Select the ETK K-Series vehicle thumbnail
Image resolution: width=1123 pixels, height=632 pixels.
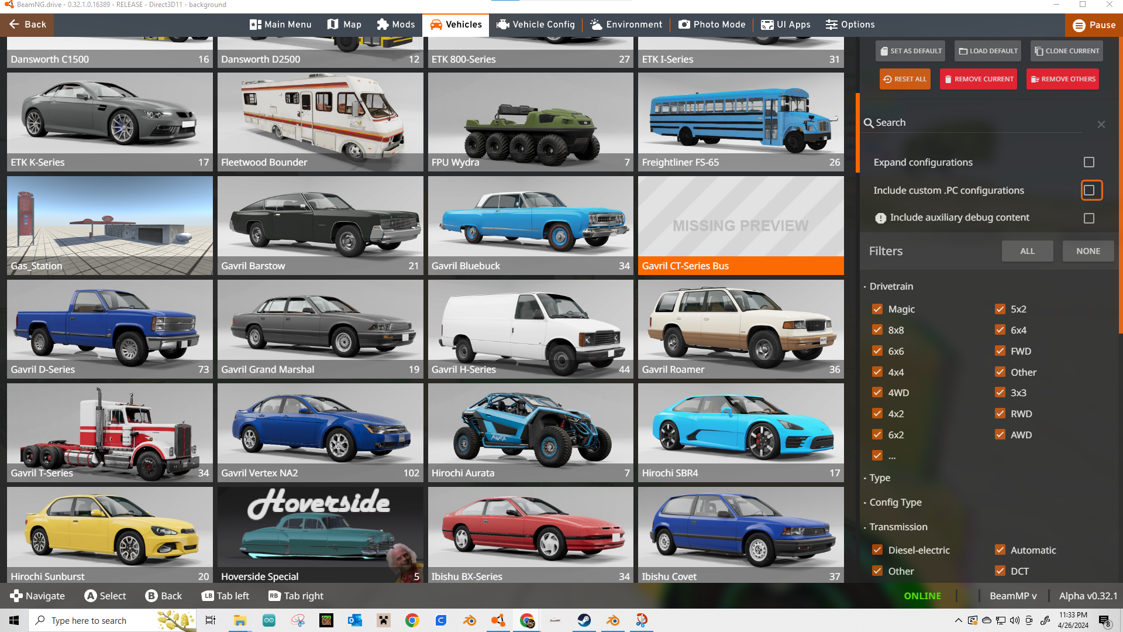tap(110, 122)
